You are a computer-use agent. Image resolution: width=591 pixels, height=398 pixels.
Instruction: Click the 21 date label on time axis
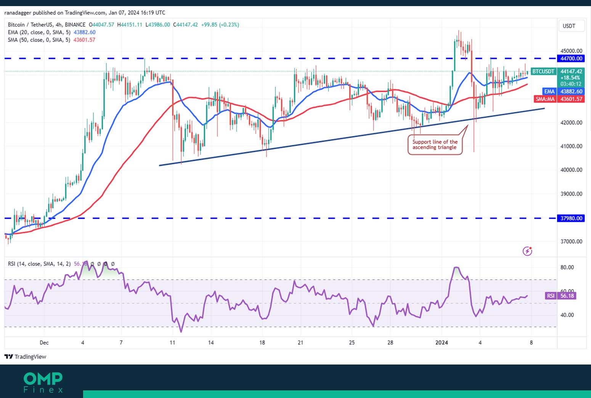[300, 342]
